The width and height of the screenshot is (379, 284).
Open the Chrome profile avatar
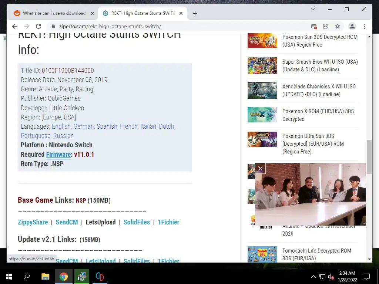click(x=352, y=26)
